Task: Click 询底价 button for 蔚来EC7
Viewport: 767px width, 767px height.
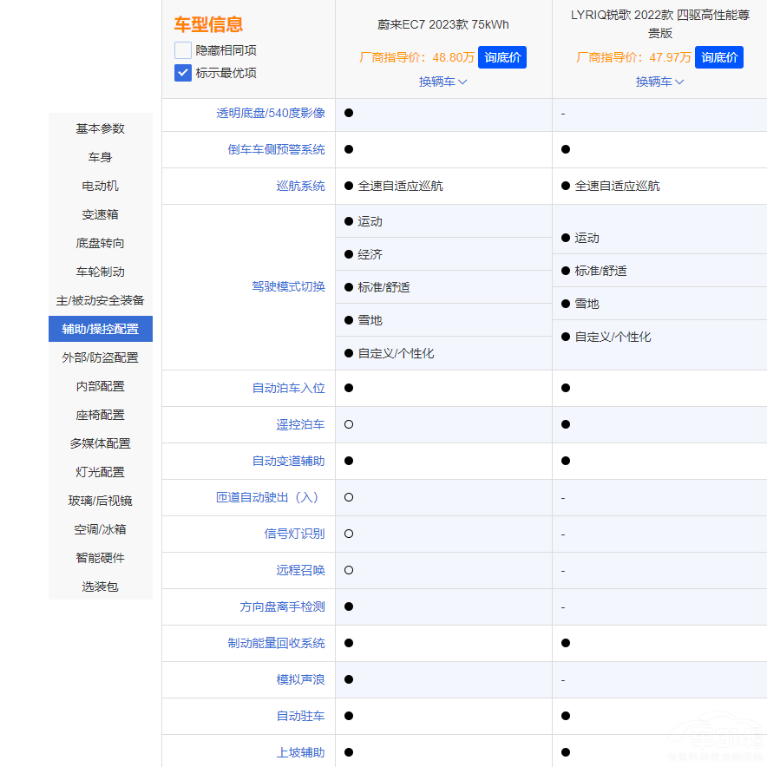Action: 502,57
